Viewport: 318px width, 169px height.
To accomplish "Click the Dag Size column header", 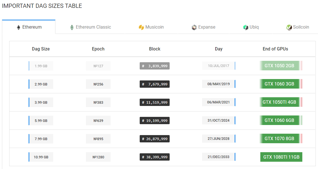I will pos(41,49).
